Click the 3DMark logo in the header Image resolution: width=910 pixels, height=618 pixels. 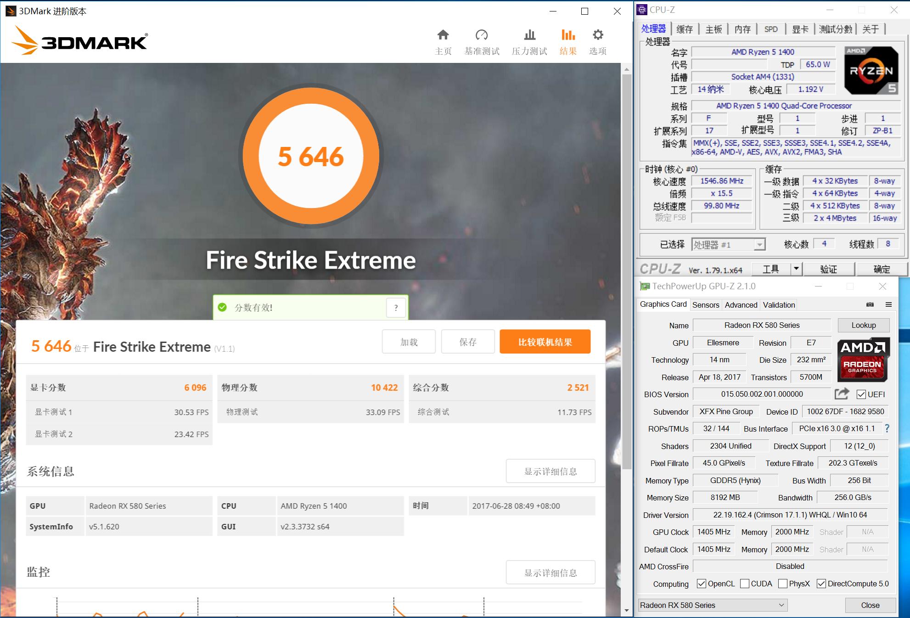pyautogui.click(x=79, y=41)
